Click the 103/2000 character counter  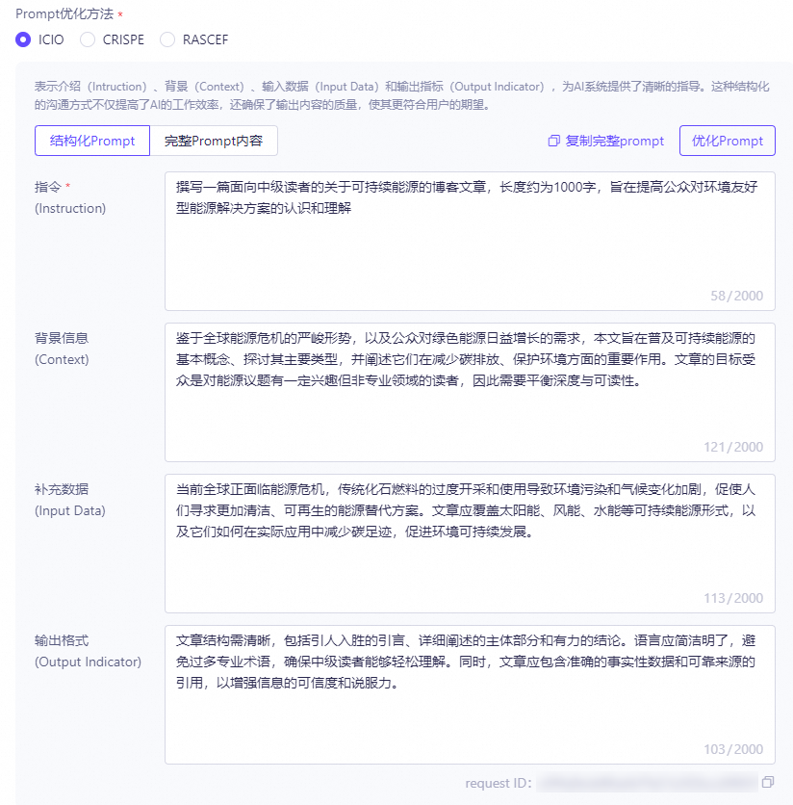(733, 749)
